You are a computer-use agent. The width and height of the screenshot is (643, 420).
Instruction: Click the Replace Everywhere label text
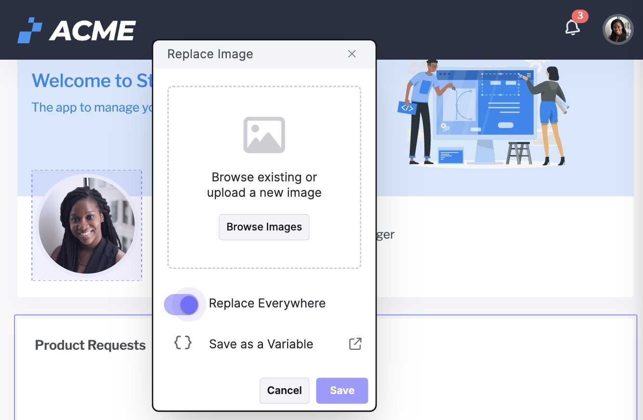[267, 303]
